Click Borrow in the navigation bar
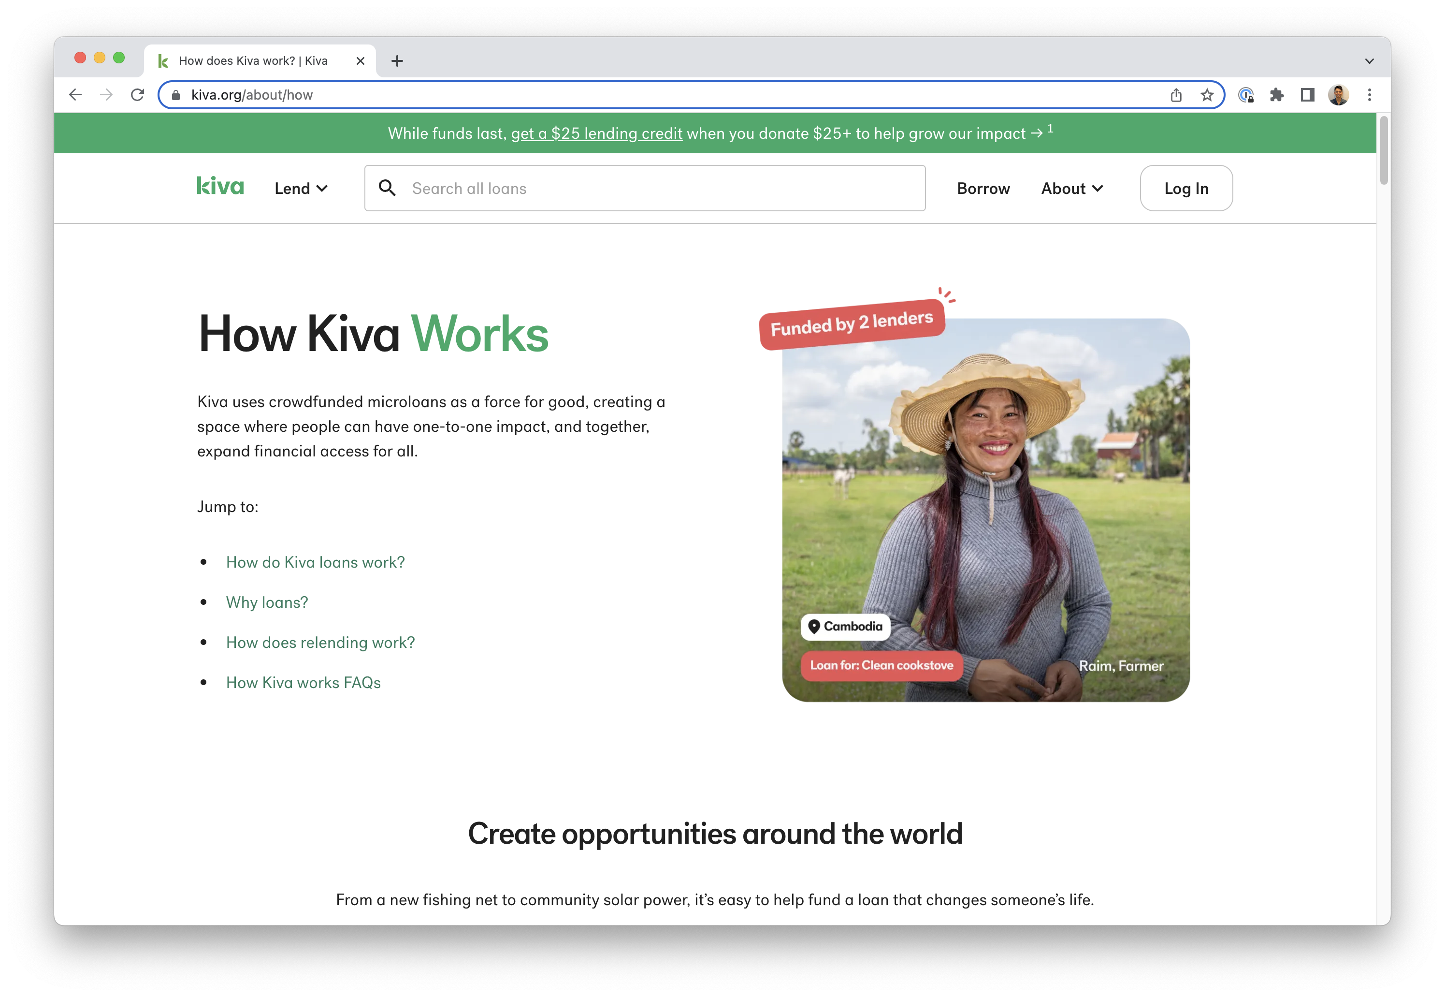 983,188
